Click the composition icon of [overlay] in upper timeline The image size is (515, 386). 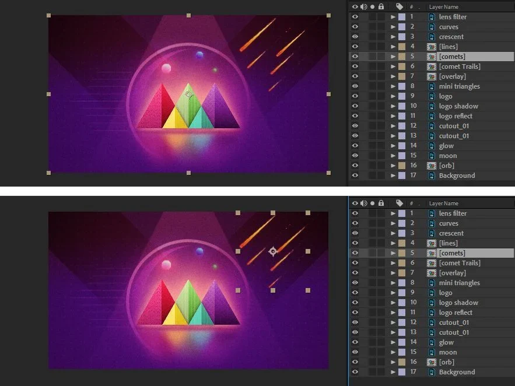pyautogui.click(x=432, y=76)
